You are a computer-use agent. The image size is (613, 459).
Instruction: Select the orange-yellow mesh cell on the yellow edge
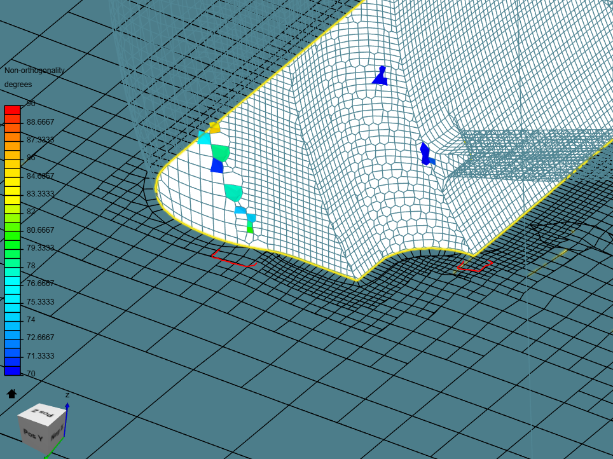(215, 128)
